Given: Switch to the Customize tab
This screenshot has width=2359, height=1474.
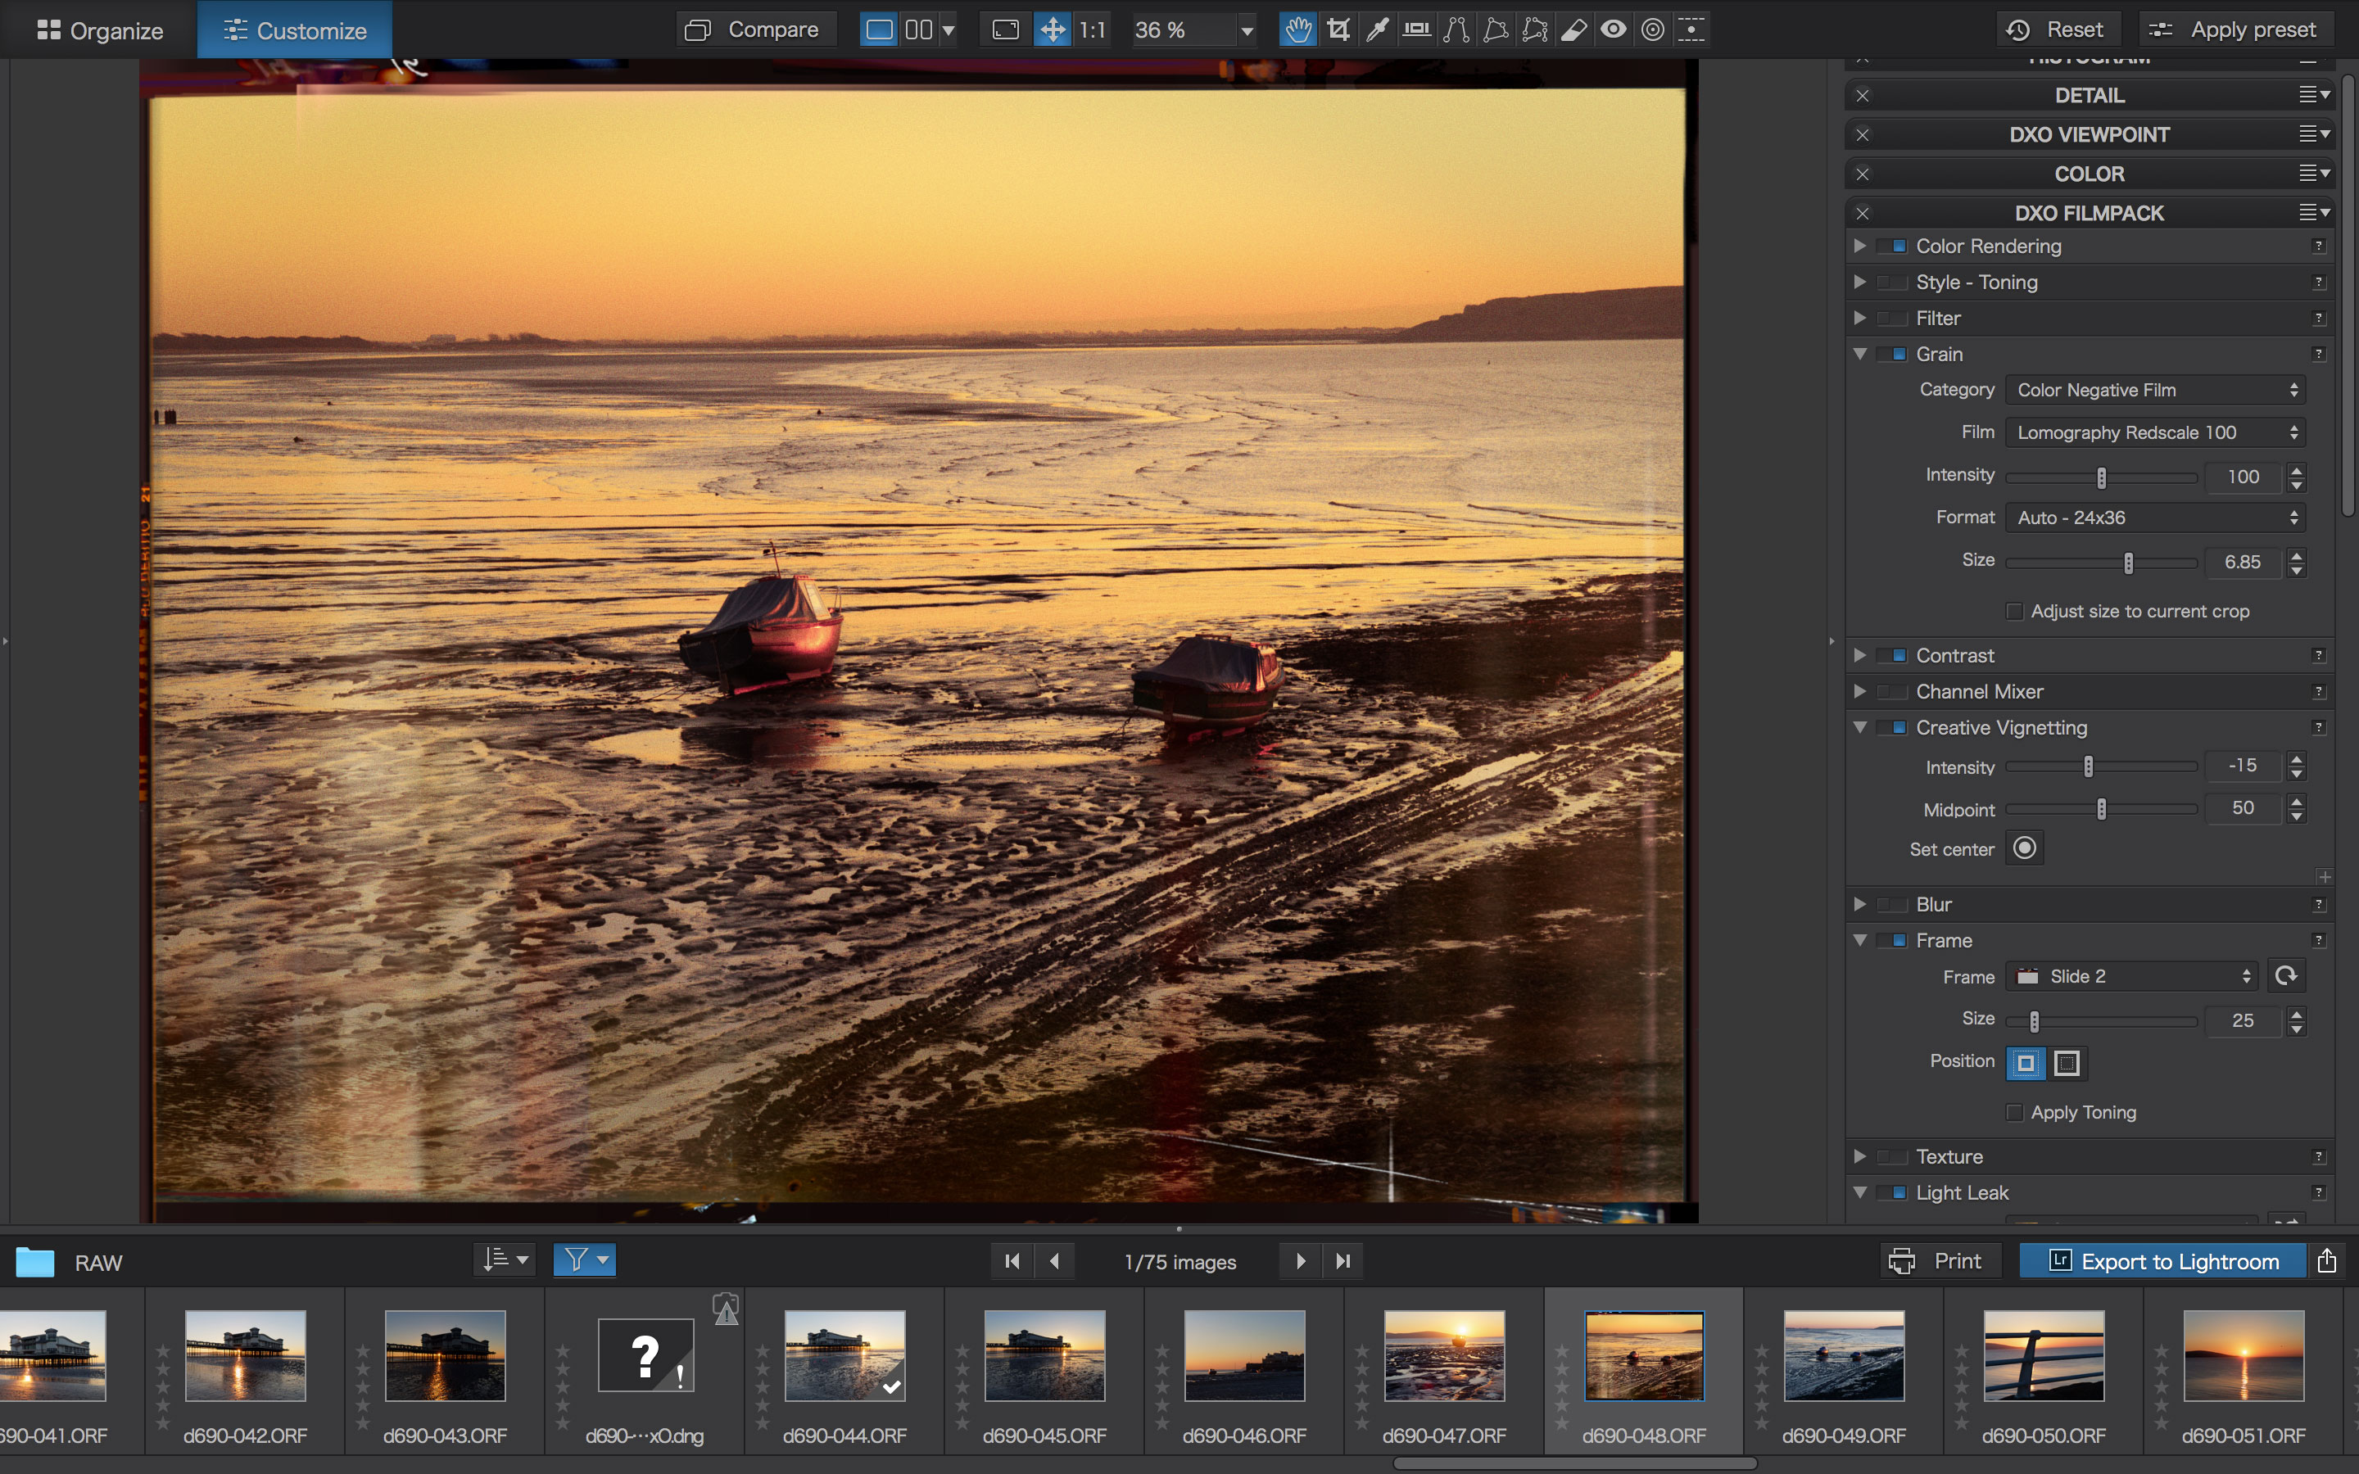Looking at the screenshot, I should tap(294, 30).
